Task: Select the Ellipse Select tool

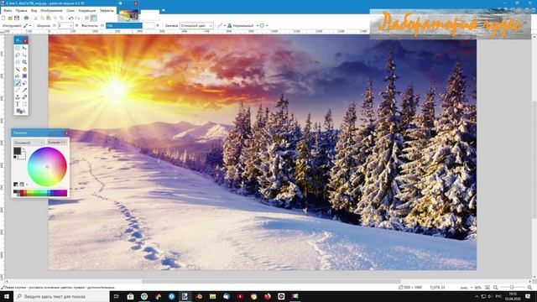Action: coord(18,62)
